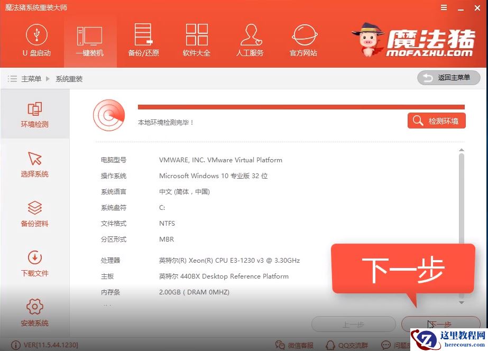Select 安装系统 install system step
This screenshot has height=351, width=488.
click(34, 312)
